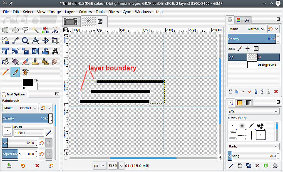Select the Clone stamp tool
Image resolution: width=283 pixels, height=172 pixels.
click(35, 62)
